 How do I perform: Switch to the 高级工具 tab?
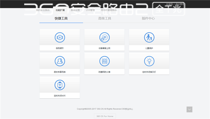tap(105, 19)
